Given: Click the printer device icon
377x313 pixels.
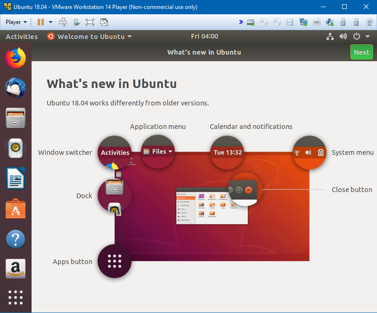Looking at the screenshot, I should [x=317, y=22].
